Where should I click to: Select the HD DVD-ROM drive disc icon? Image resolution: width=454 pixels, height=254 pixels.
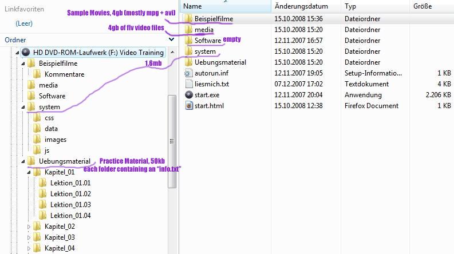coord(26,53)
